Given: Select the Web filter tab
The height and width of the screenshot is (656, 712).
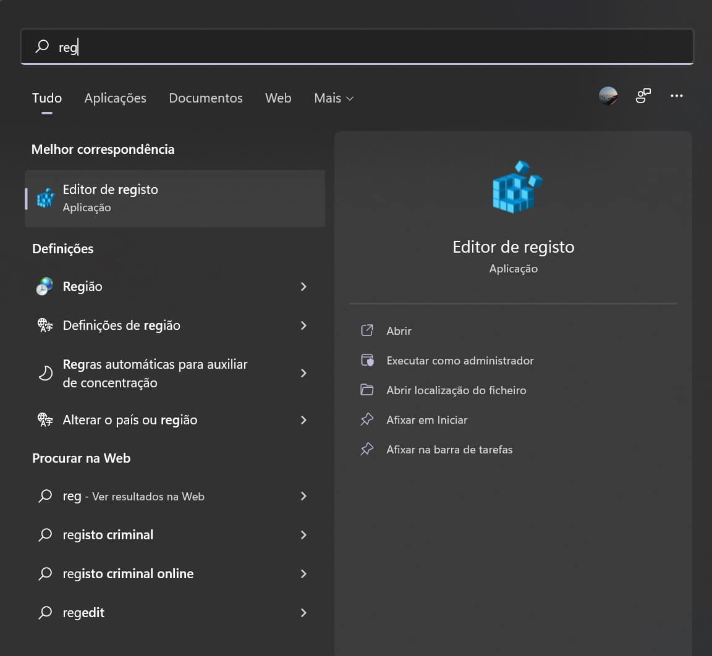Looking at the screenshot, I should (278, 98).
